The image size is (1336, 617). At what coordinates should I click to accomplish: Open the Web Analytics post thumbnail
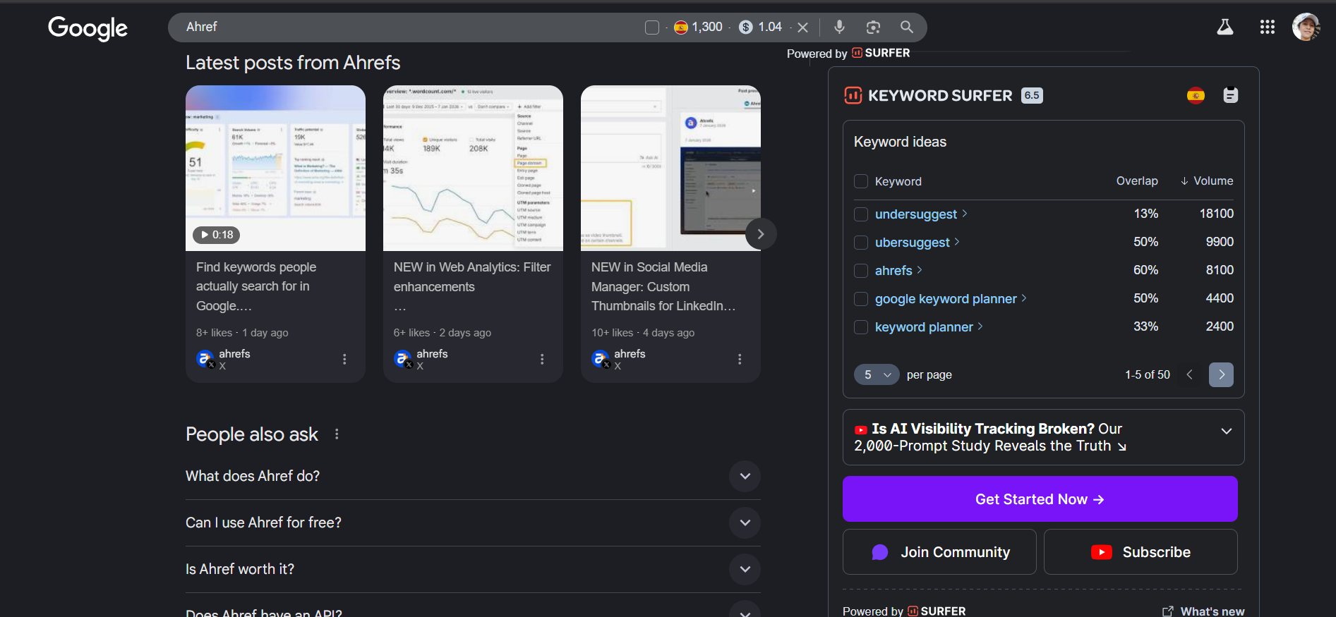click(x=473, y=168)
